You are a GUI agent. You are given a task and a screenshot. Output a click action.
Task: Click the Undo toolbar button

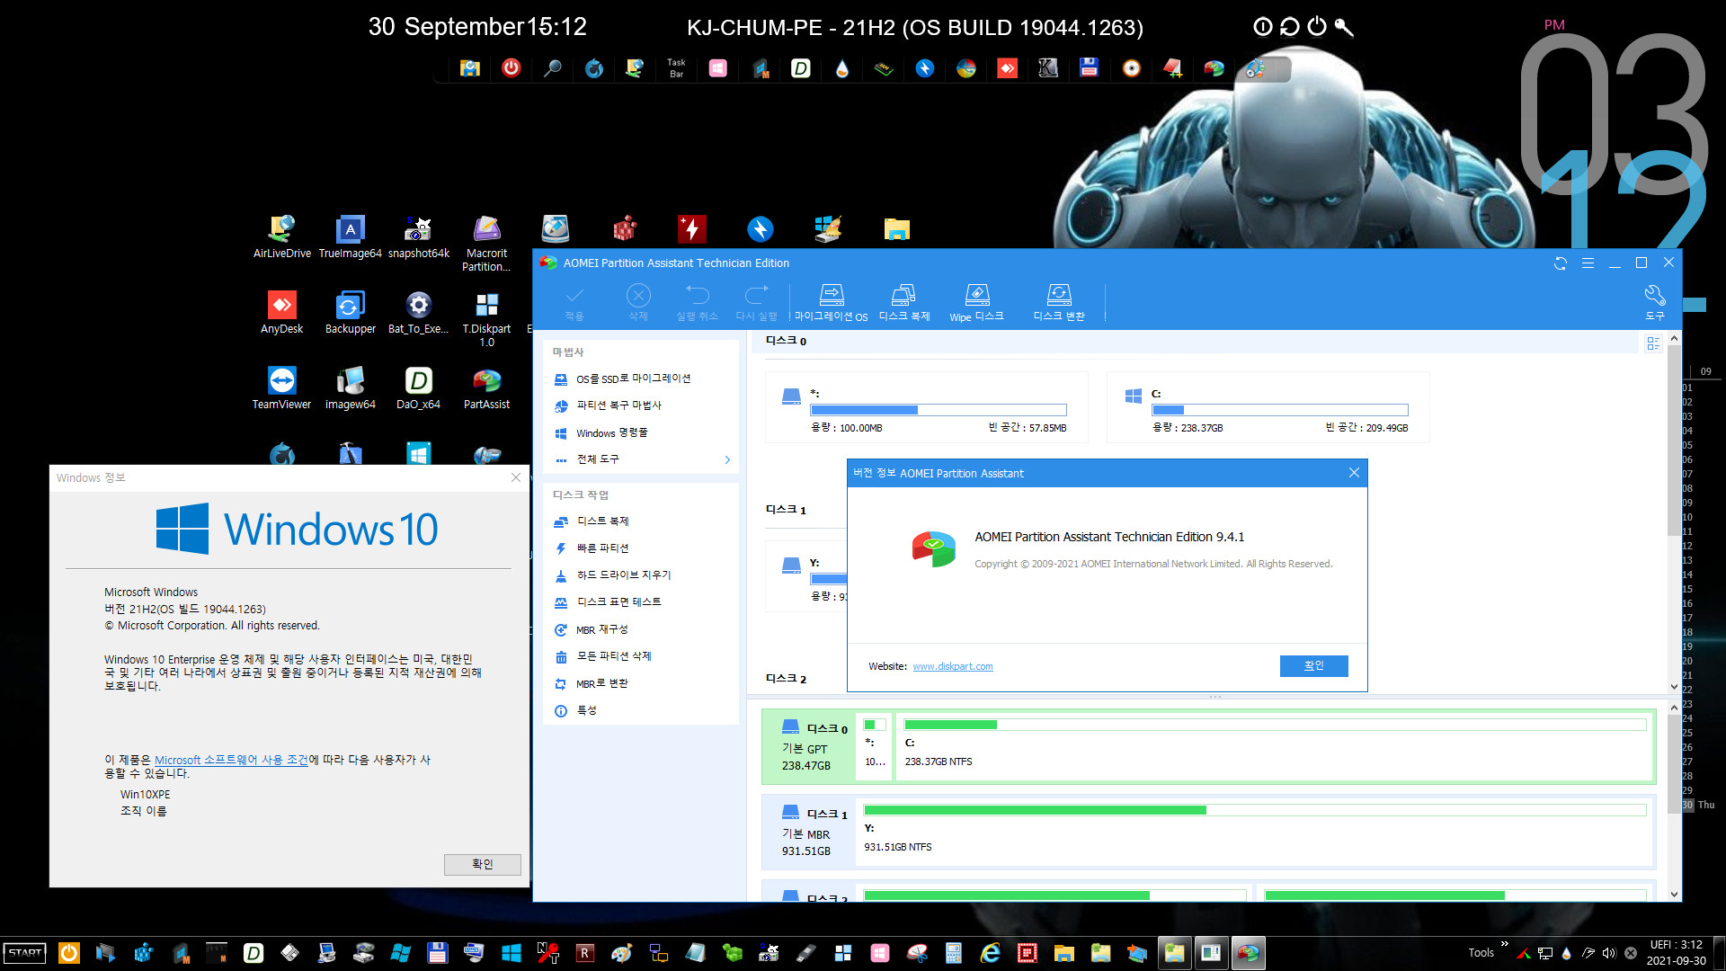(697, 303)
